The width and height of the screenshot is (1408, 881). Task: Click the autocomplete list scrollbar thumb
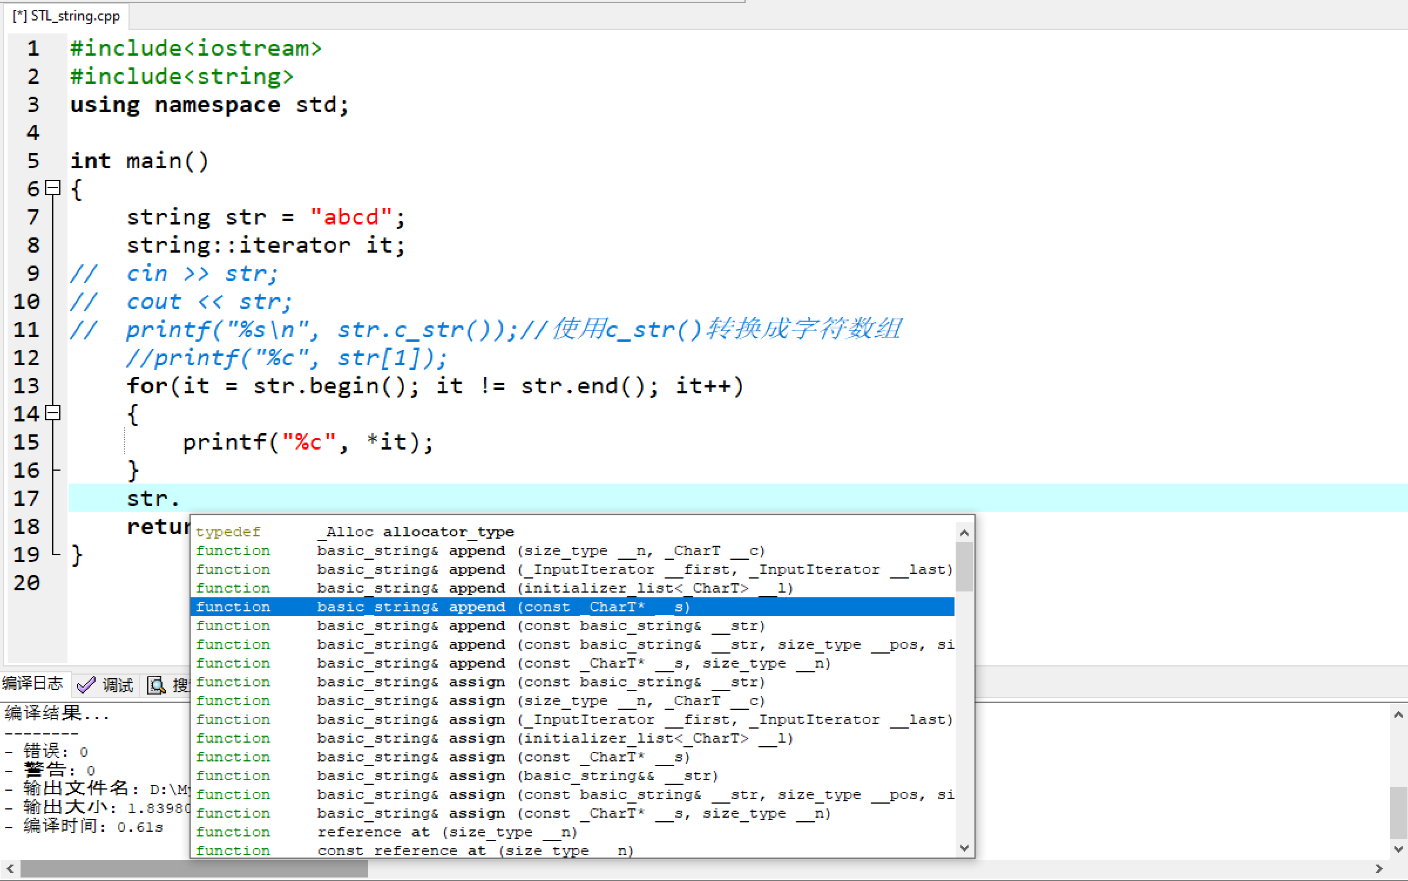[964, 566]
